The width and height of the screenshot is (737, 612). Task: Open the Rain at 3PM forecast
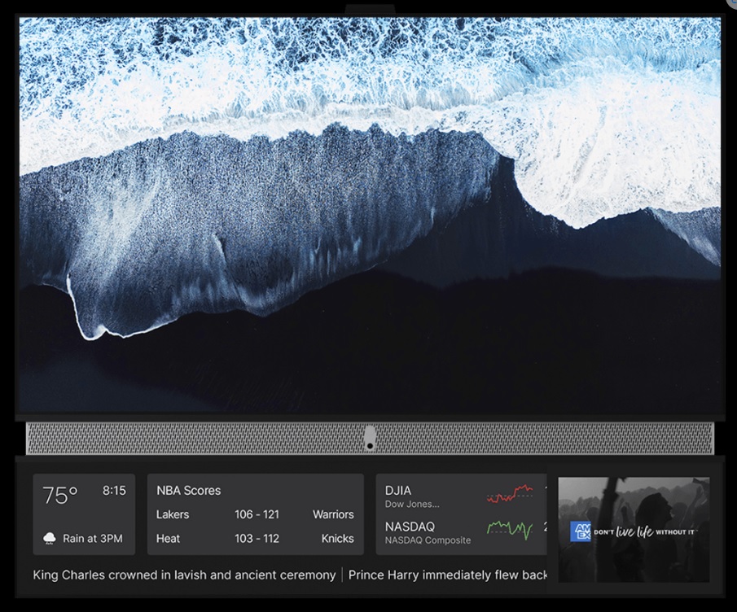[92, 538]
